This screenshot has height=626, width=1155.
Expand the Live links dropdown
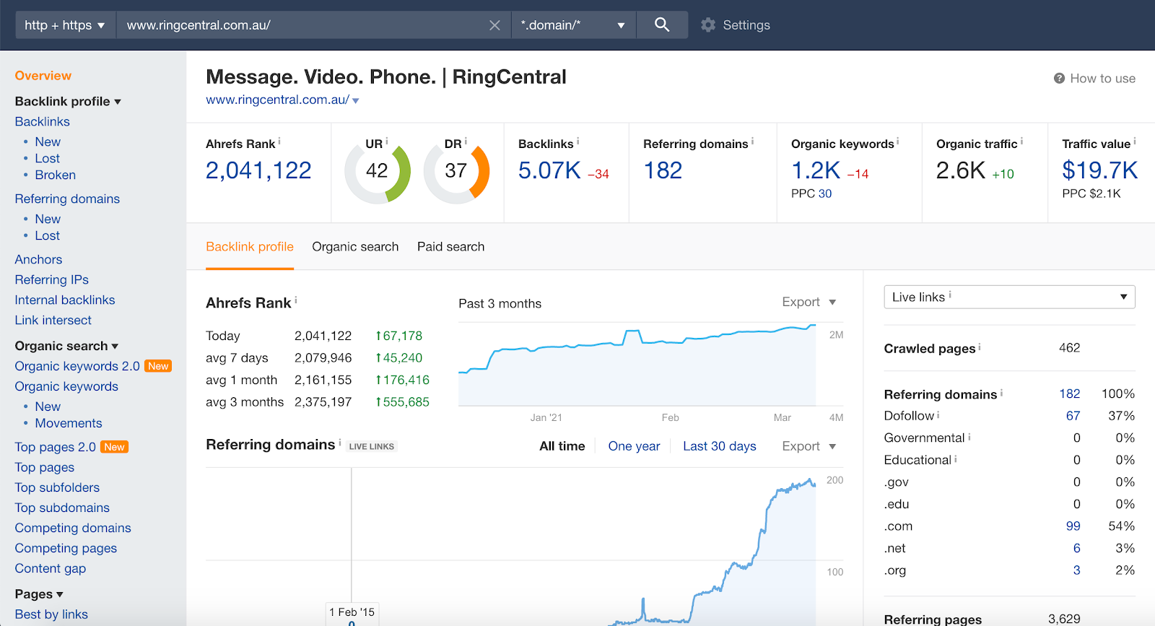coord(1008,297)
